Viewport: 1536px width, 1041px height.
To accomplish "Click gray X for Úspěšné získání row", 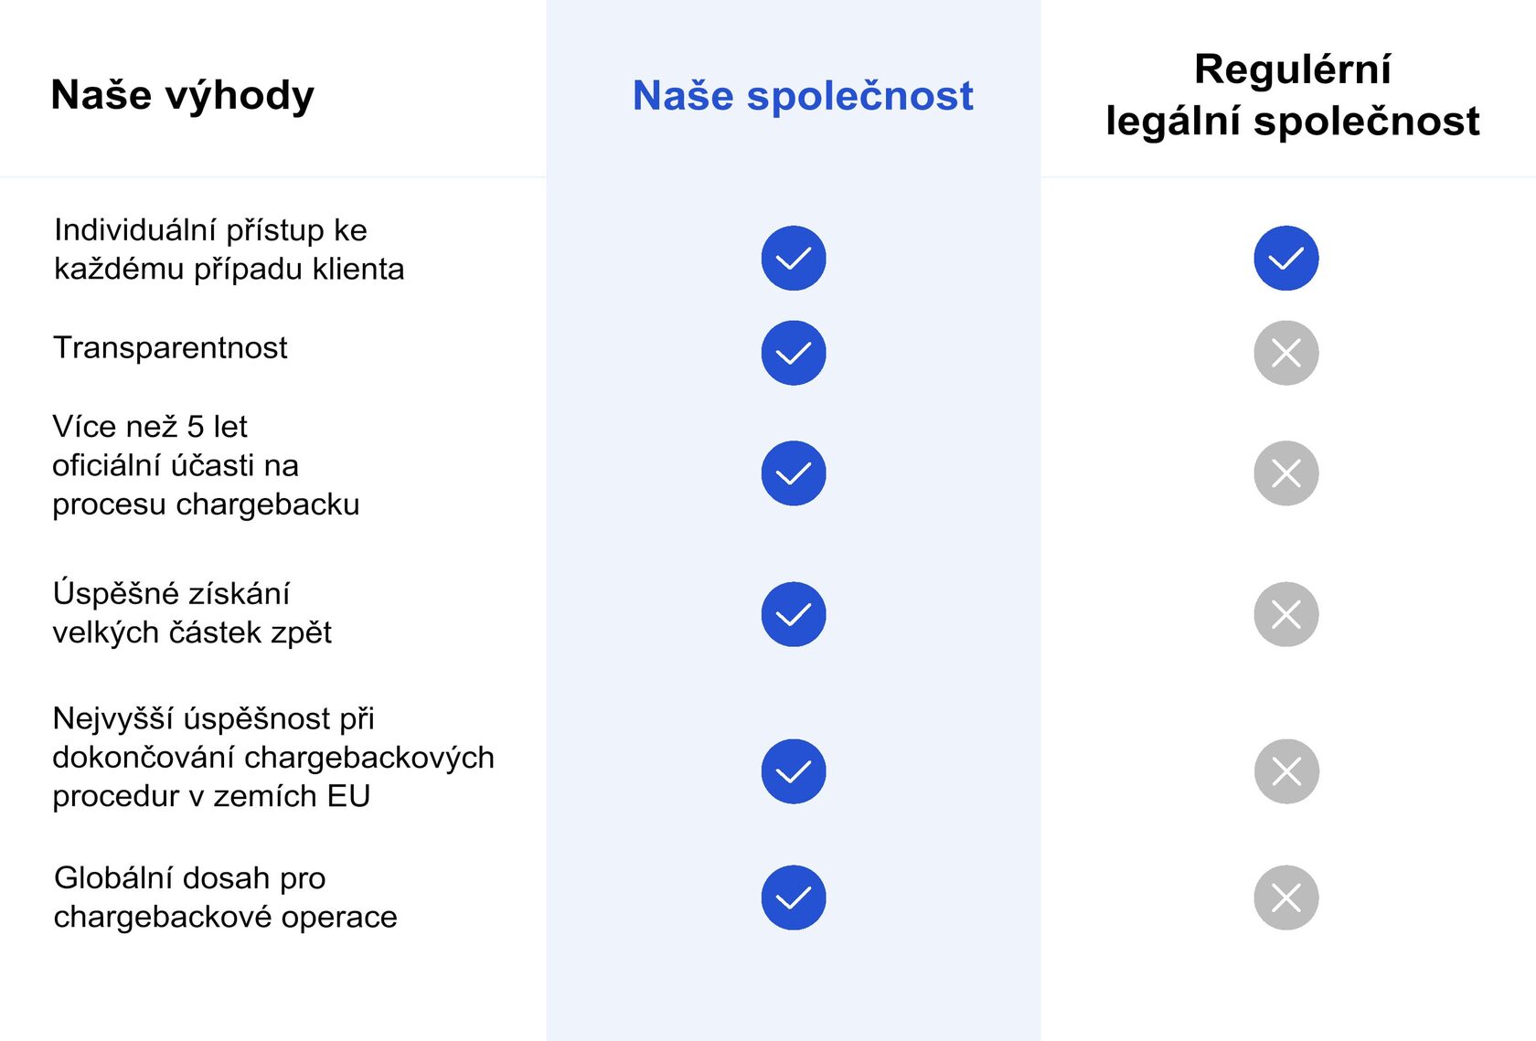I will point(1285,614).
